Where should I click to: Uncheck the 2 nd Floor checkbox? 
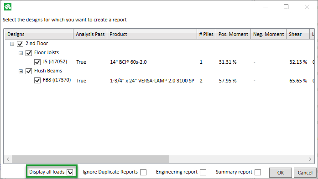(20, 44)
